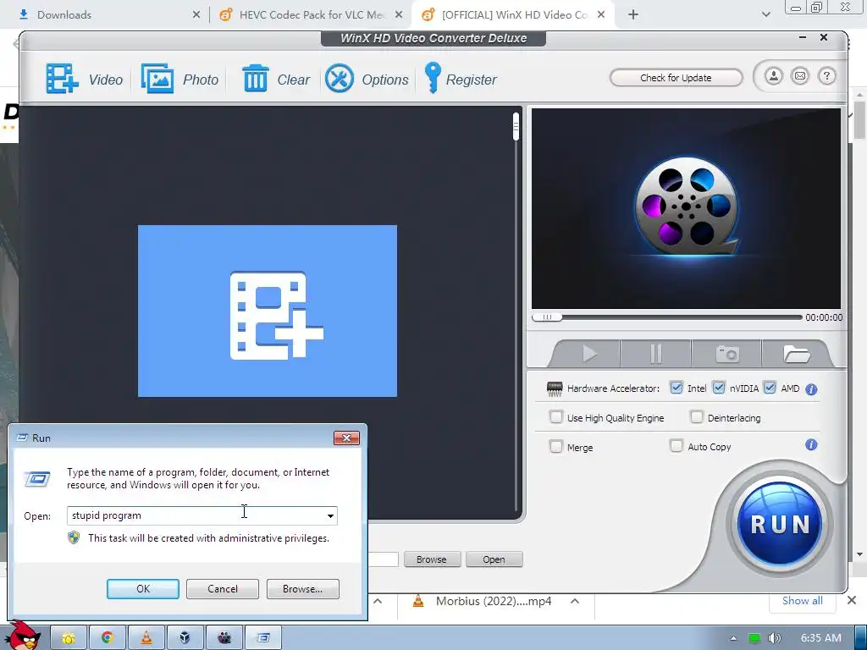
Task: Open a new browser tab
Action: coord(633,15)
